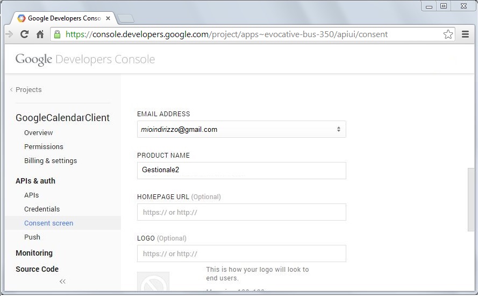Image resolution: width=478 pixels, height=296 pixels.
Task: Open the Push section
Action: (x=32, y=237)
